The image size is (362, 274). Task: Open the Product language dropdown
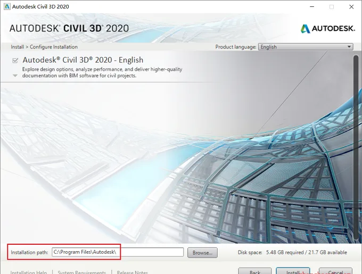(306, 47)
